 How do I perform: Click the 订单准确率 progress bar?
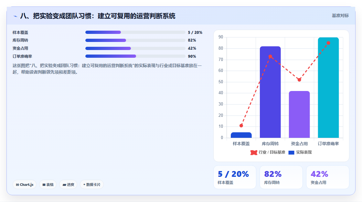pyautogui.click(x=135, y=56)
